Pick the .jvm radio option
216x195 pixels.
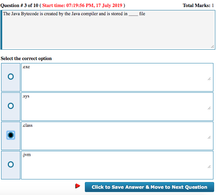click(x=11, y=164)
